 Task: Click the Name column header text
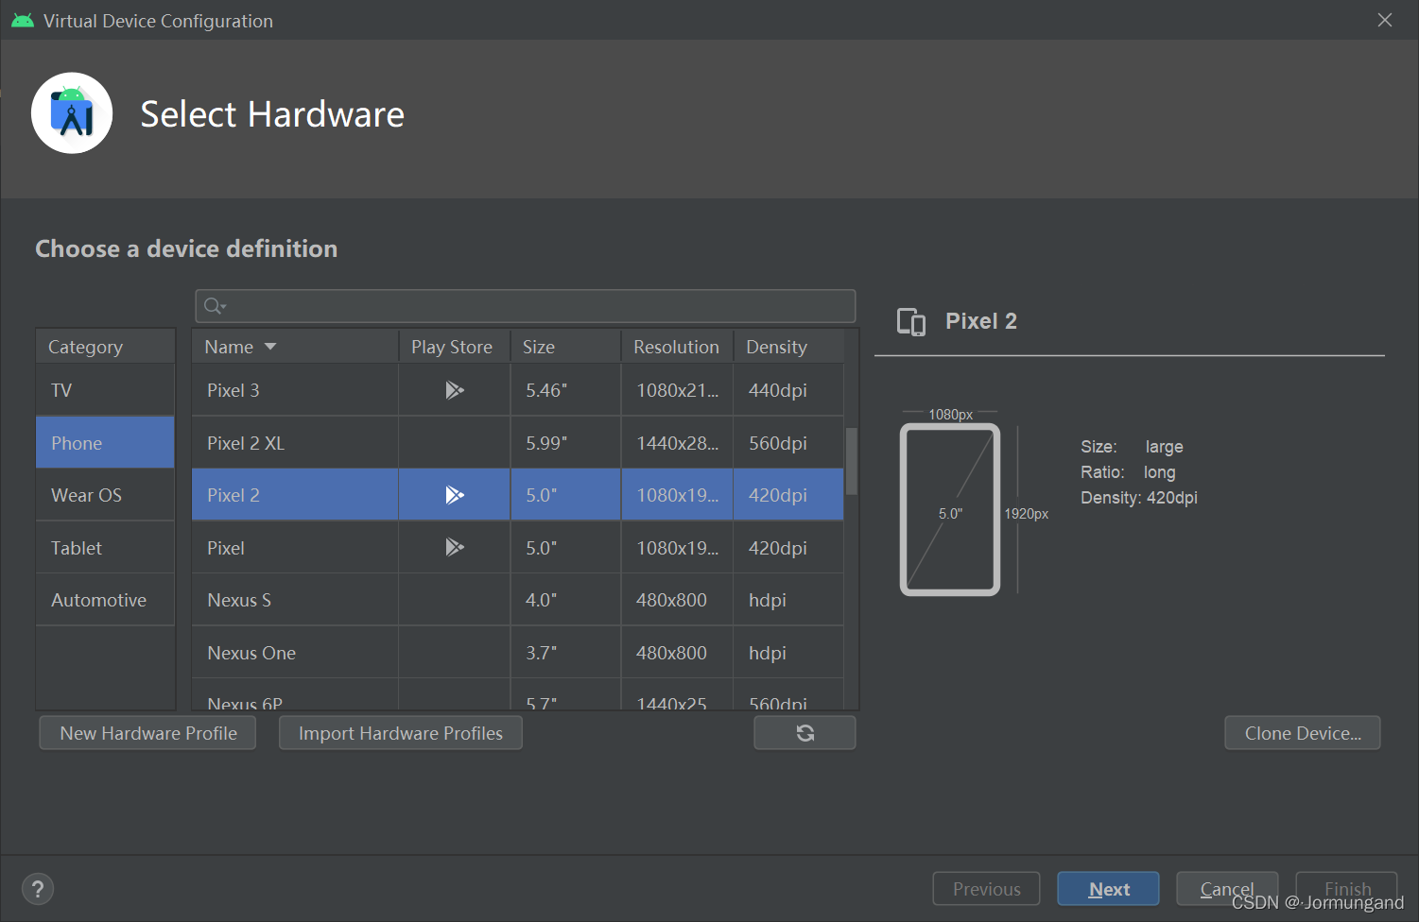pyautogui.click(x=229, y=347)
